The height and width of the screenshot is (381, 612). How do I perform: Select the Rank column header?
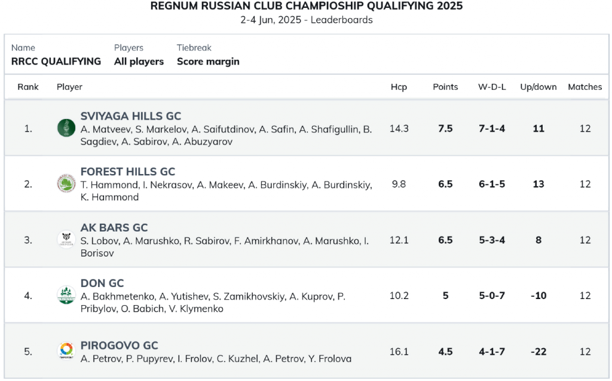coord(27,87)
